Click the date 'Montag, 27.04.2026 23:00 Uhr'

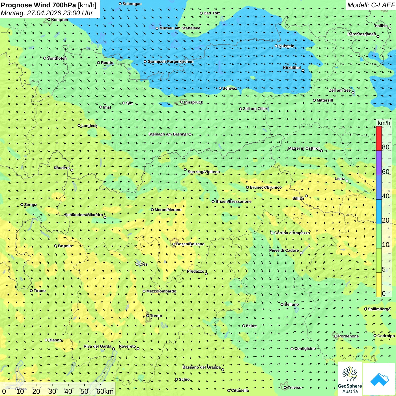pyautogui.click(x=47, y=13)
